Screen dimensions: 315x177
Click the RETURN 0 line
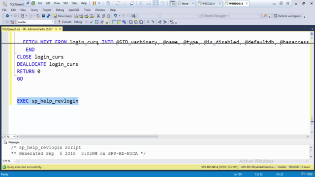tap(29, 71)
